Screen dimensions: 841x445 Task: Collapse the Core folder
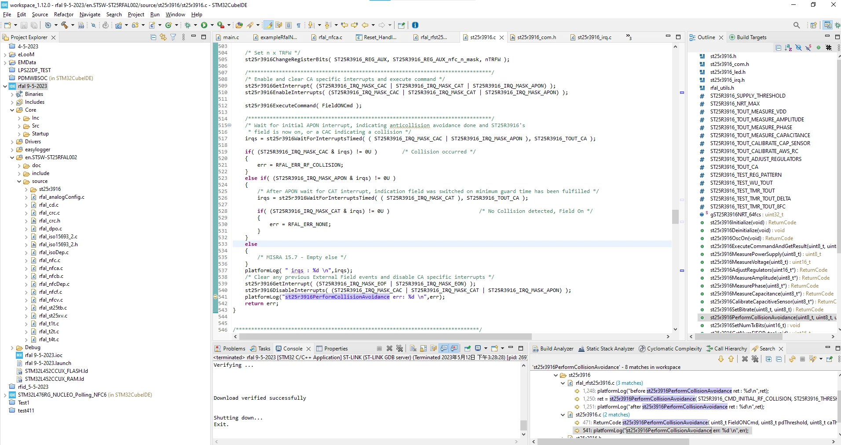12,110
